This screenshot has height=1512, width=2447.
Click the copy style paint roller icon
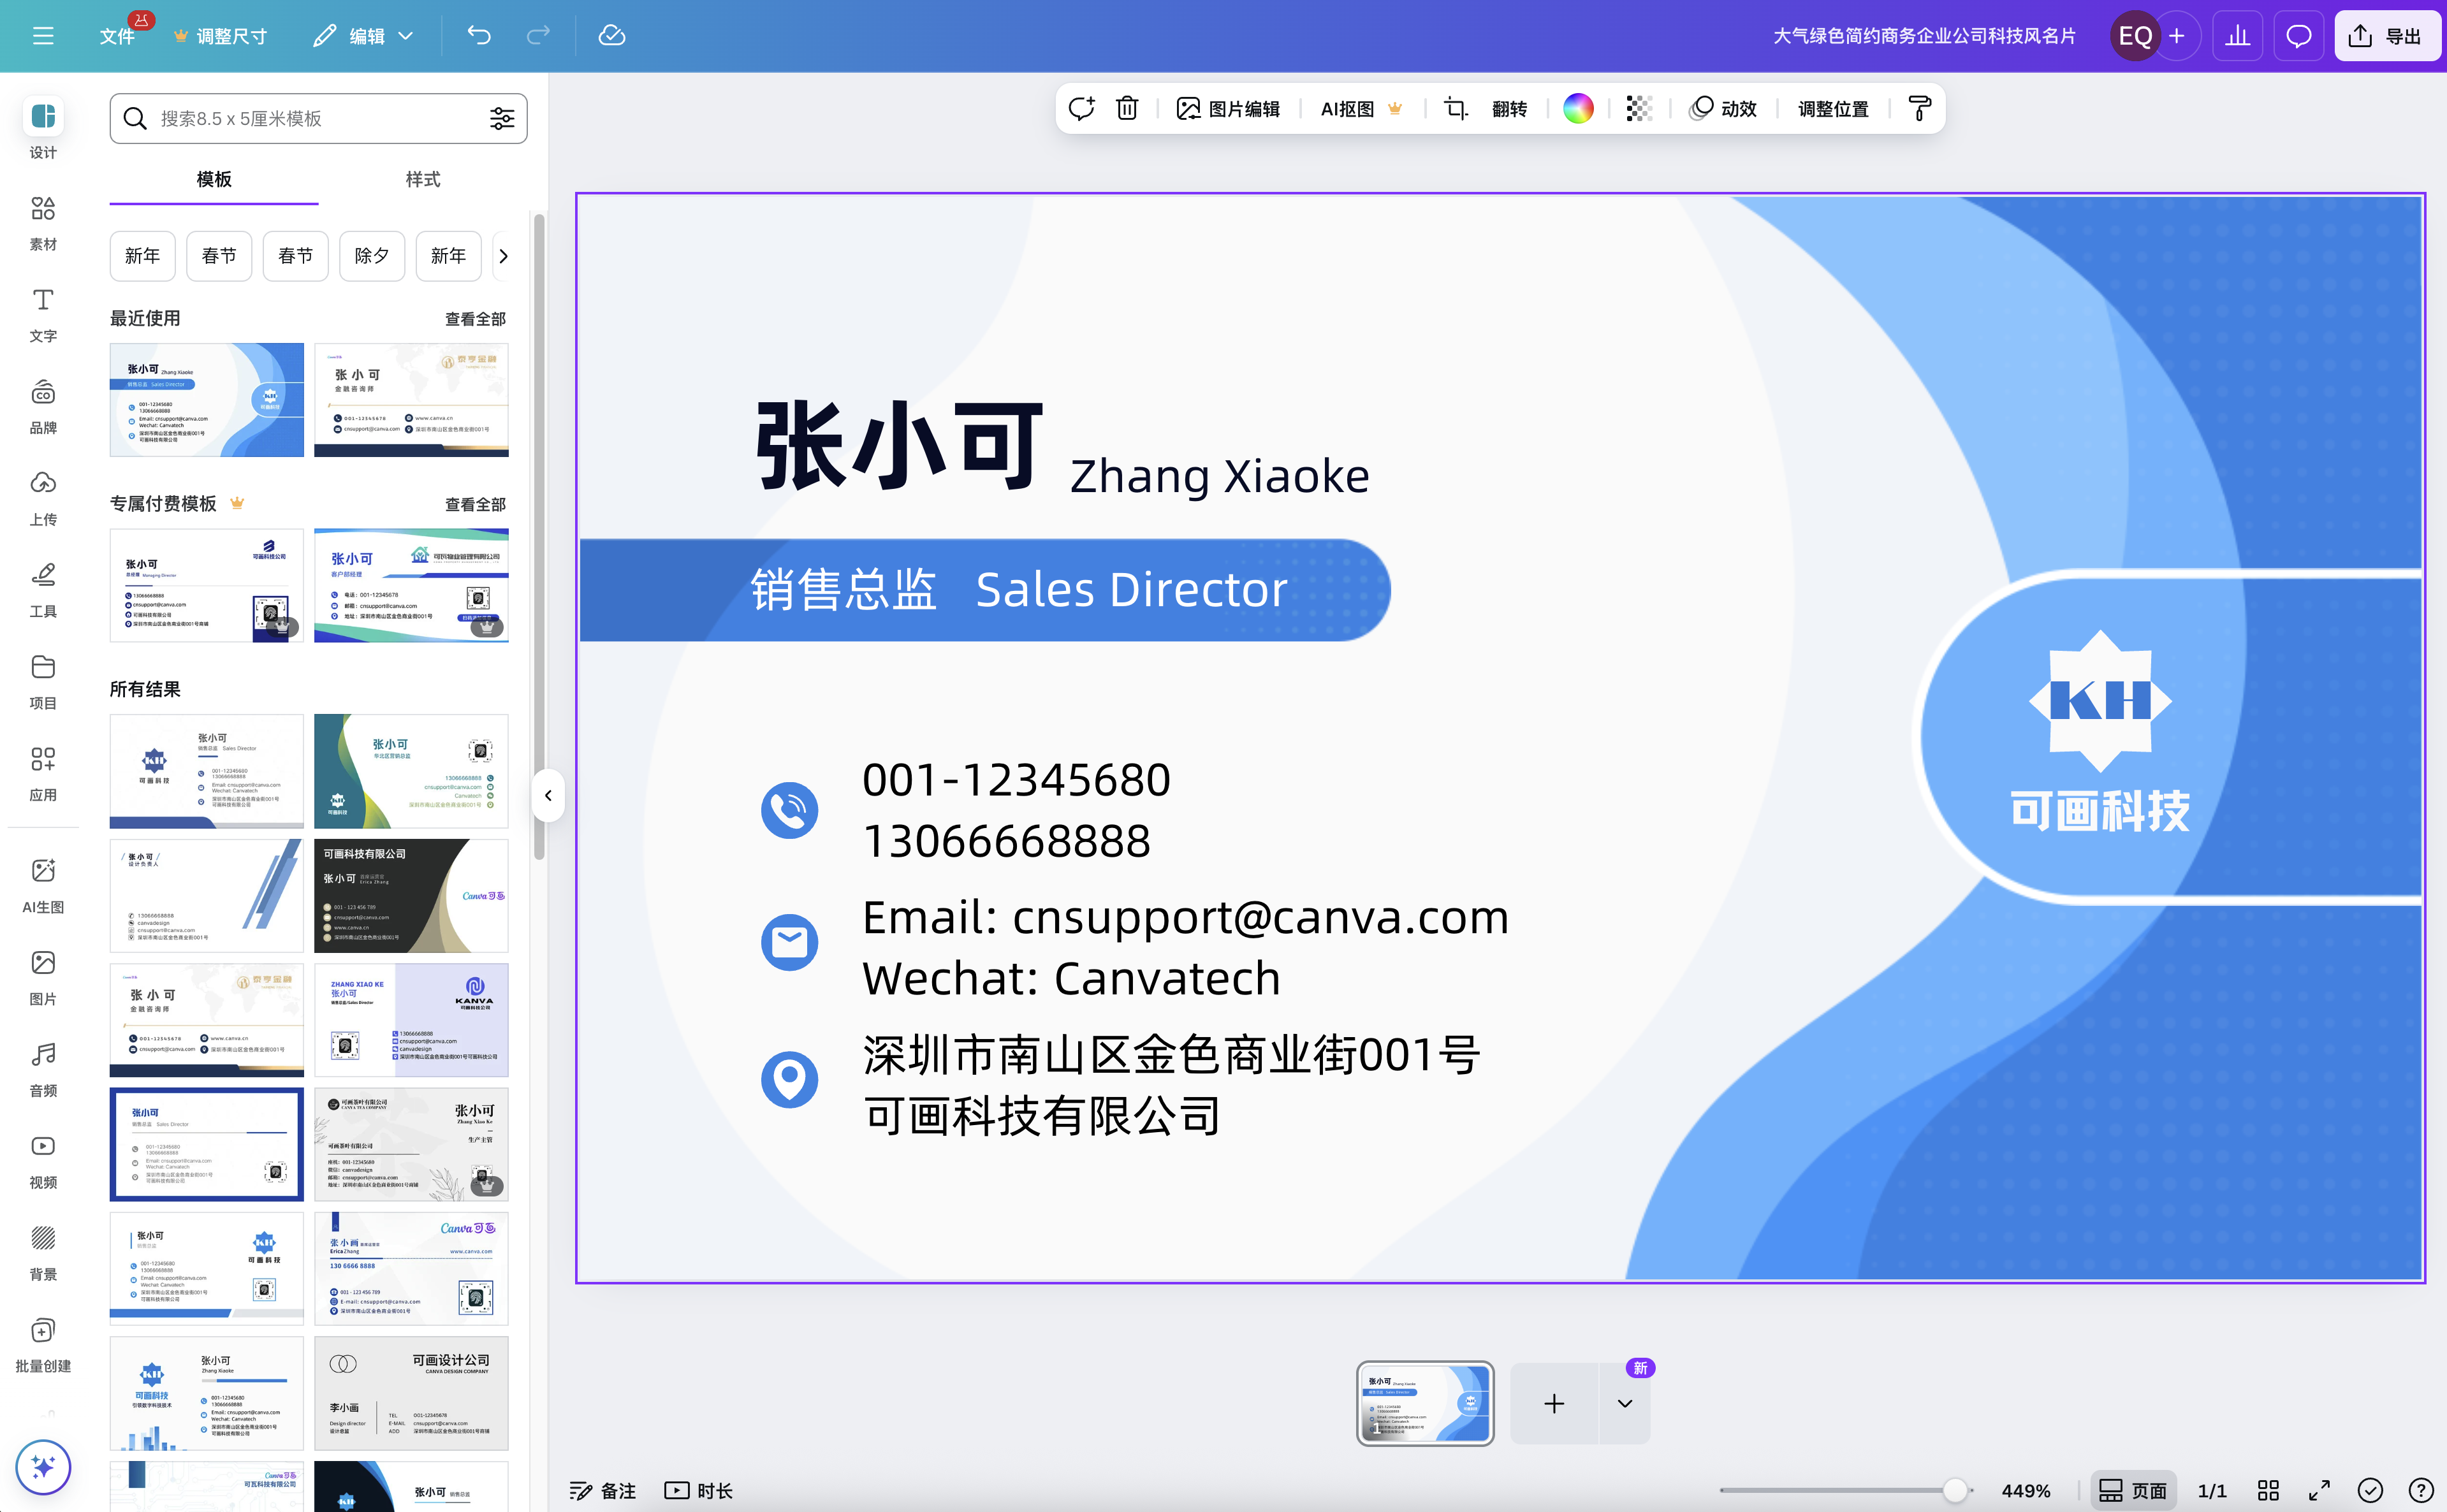(1919, 108)
